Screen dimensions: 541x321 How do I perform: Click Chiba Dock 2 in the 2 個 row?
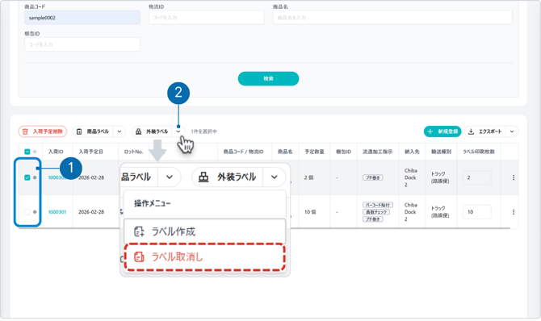[x=410, y=177]
